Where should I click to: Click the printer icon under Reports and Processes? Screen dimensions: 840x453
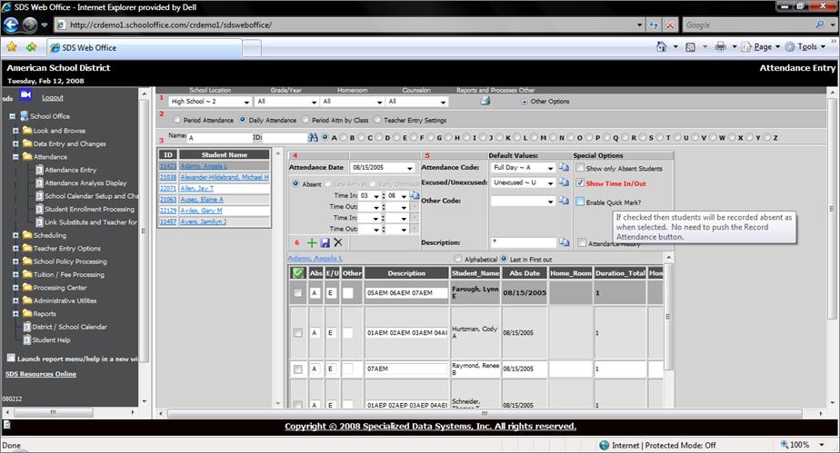coord(485,101)
